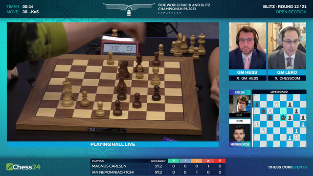Viewport: 313px width, 176px height.
Task: Click the red blunder (??) column header
Action: pyautogui.click(x=220, y=161)
